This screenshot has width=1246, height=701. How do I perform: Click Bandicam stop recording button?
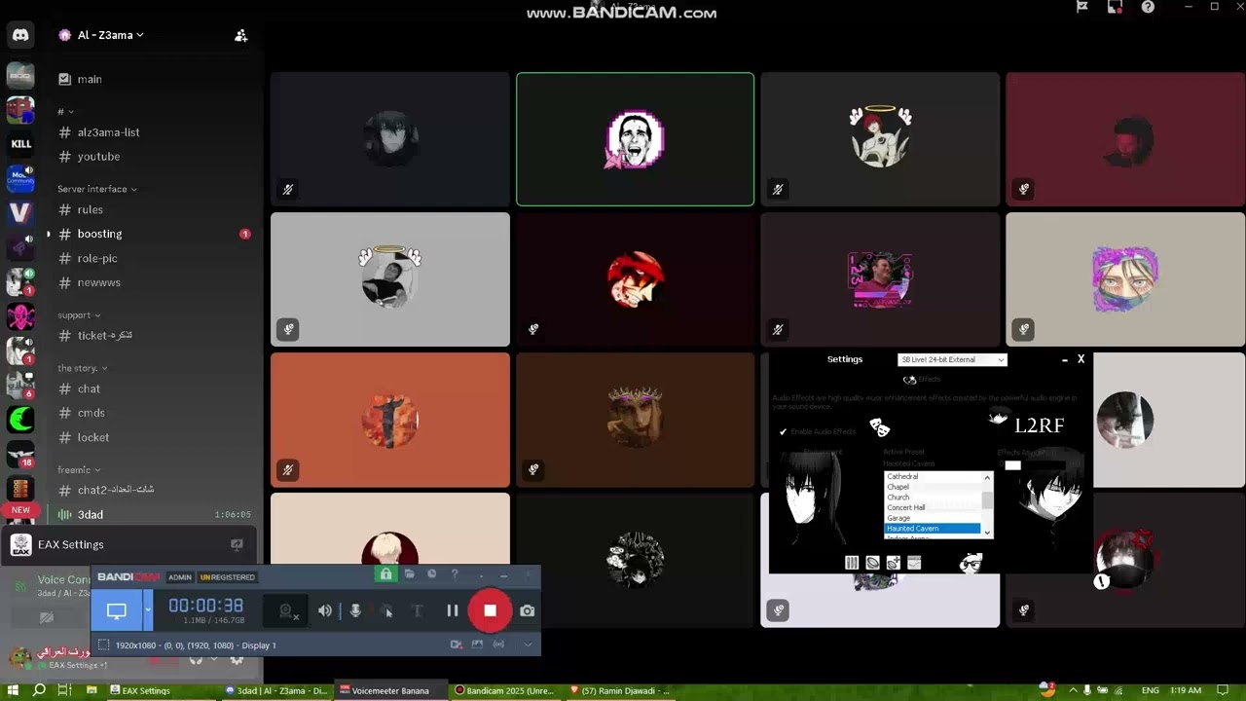[490, 610]
